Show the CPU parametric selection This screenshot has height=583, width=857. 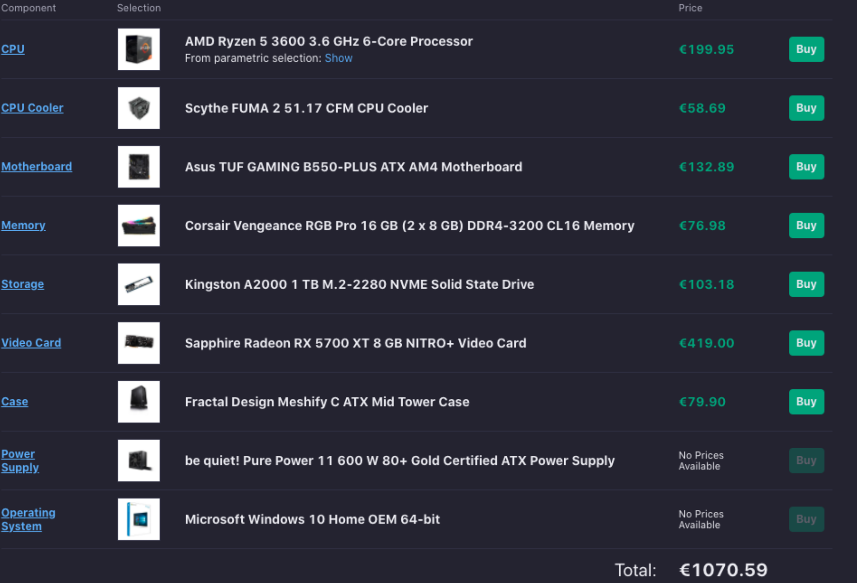339,58
